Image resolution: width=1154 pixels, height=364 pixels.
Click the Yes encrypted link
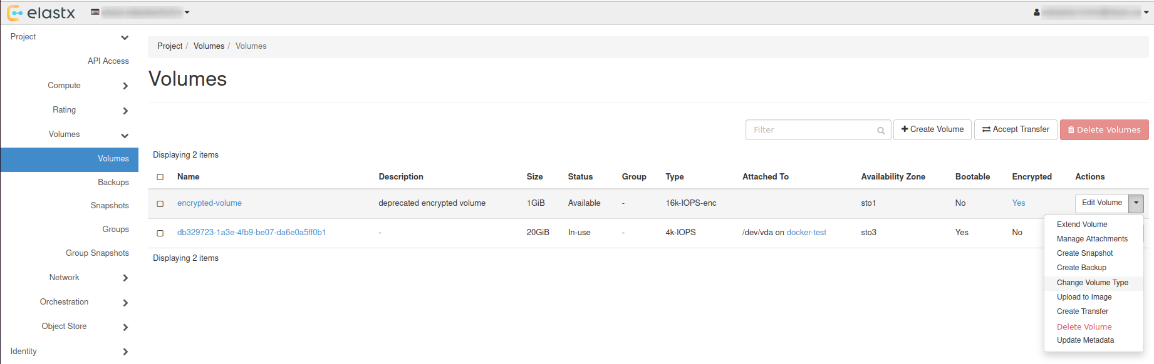1019,203
